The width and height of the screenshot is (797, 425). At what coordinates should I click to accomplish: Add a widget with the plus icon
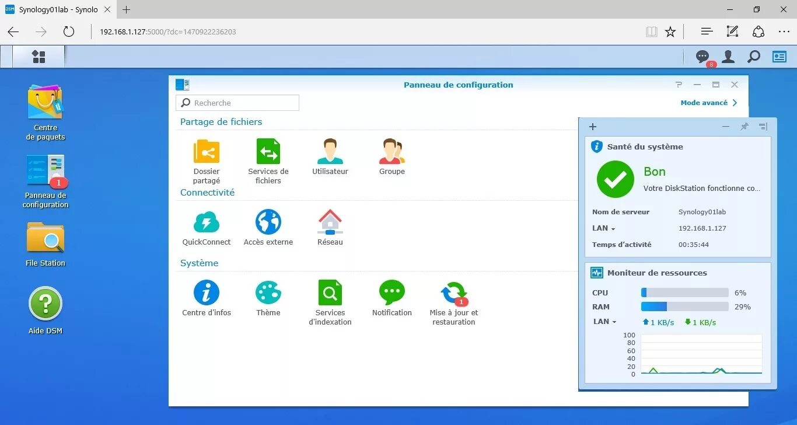[593, 127]
